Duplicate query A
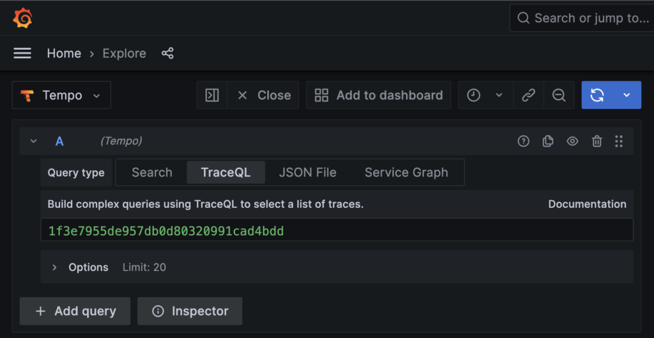Viewport: 654px width, 338px height. coord(547,141)
